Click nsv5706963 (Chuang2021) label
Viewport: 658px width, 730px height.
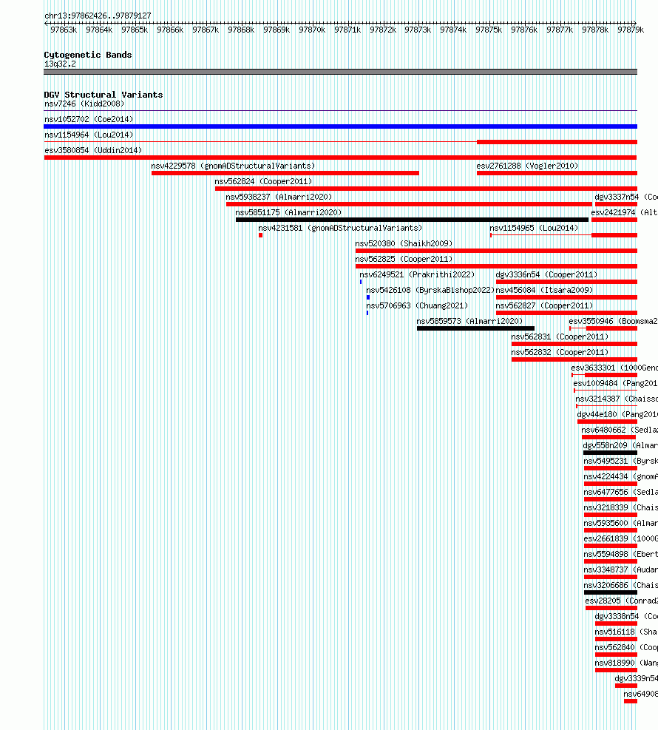417,306
